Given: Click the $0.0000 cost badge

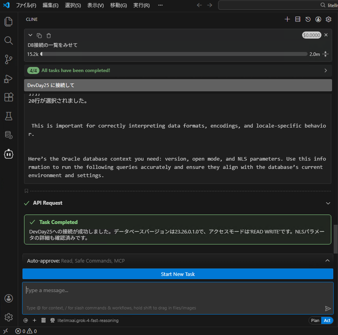Looking at the screenshot, I should click(312, 35).
